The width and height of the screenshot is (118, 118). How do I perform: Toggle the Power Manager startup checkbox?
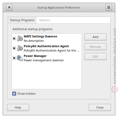click(x=14, y=58)
